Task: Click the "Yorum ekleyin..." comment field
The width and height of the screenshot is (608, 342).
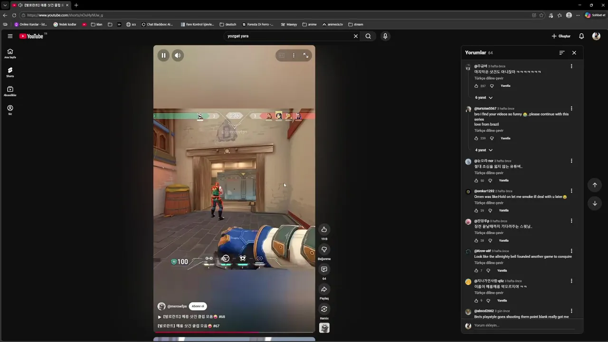Action: (x=523, y=325)
